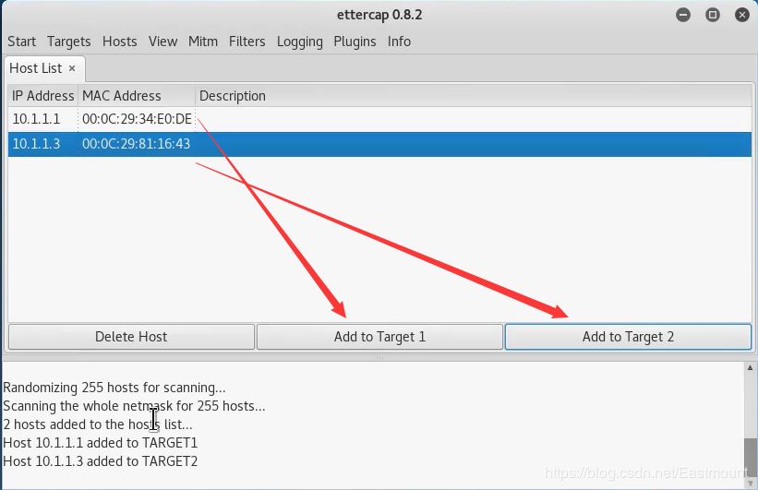Click Add to Target 2 button

[628, 337]
